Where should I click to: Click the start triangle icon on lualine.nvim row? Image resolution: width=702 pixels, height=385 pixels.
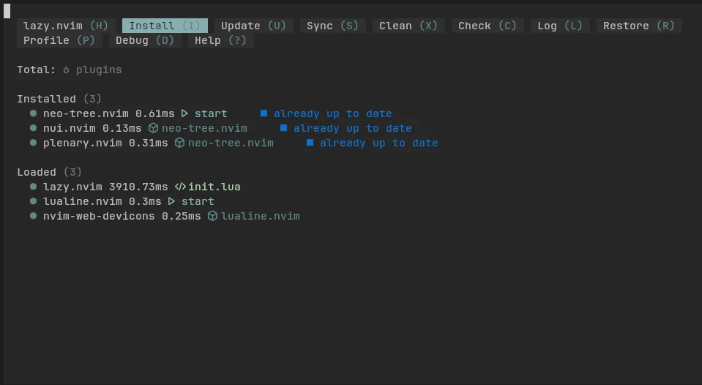(x=171, y=201)
